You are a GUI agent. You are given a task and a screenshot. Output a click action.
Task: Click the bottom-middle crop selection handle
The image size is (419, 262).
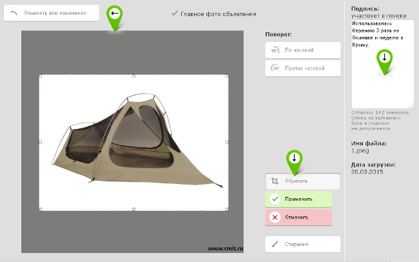point(133,209)
